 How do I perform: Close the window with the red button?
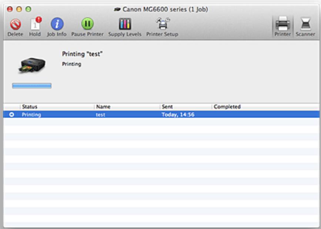10,9
